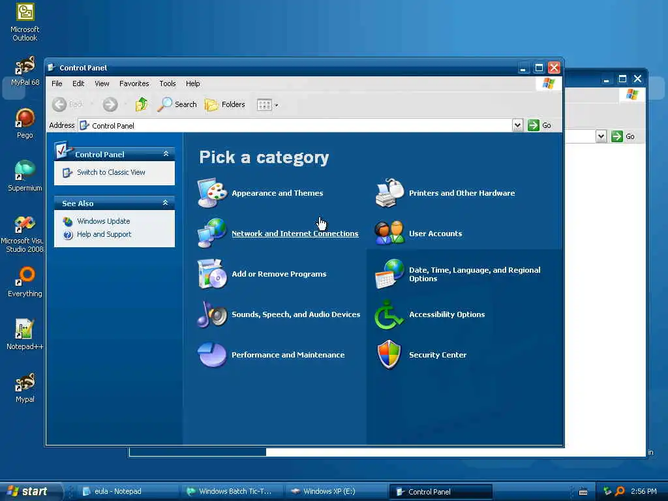Click the tray search magnifier icon
The width and height of the screenshot is (668, 501).
(x=620, y=491)
